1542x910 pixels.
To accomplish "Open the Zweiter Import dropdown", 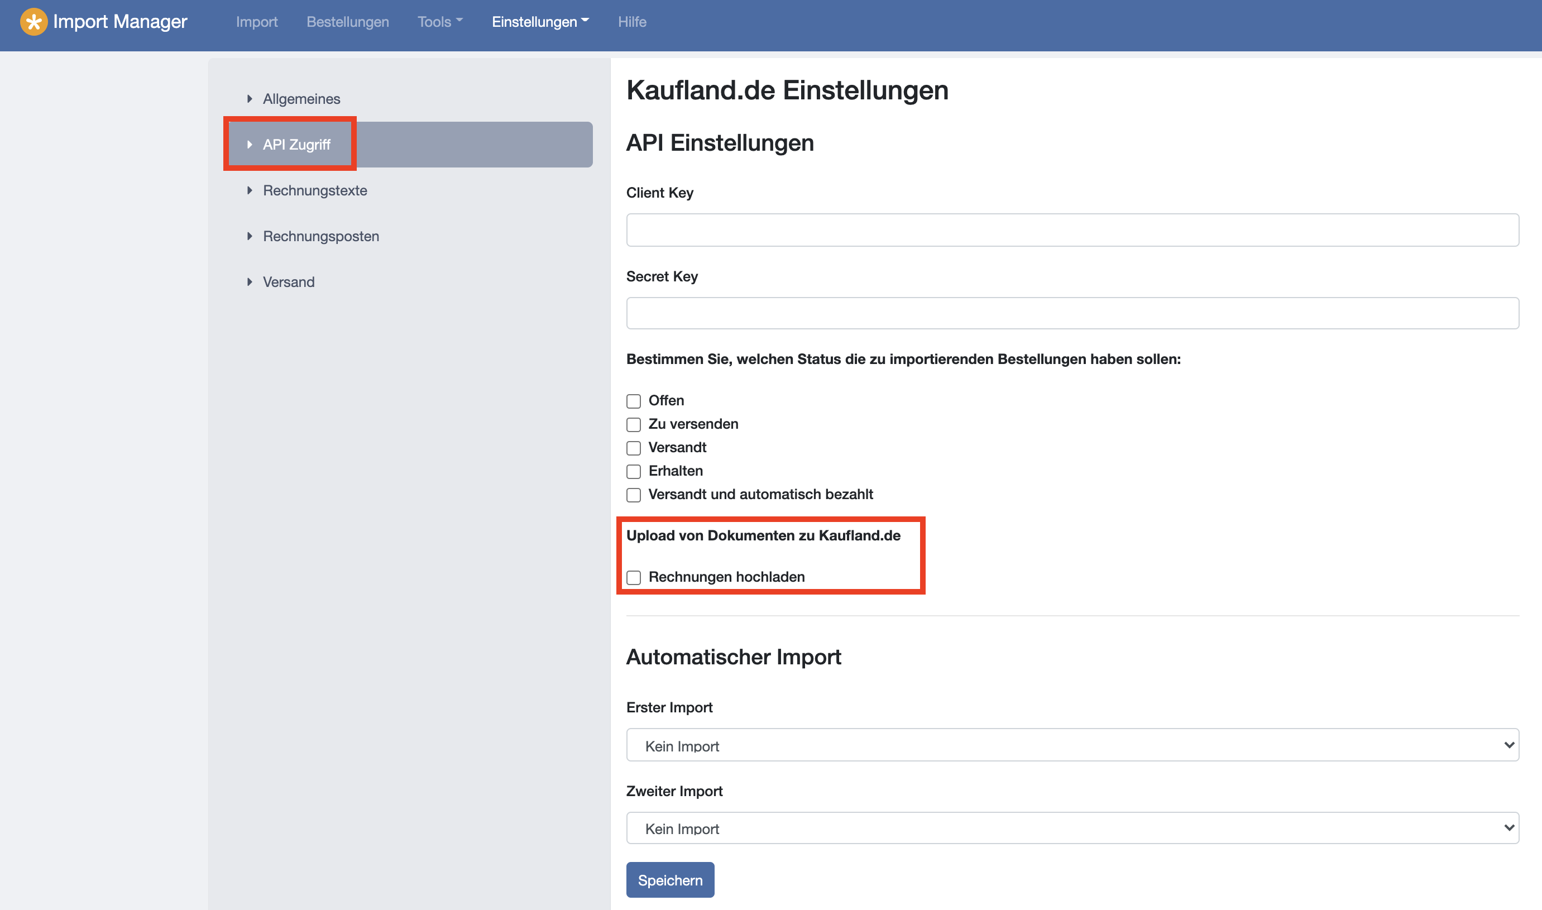I will [x=1072, y=828].
